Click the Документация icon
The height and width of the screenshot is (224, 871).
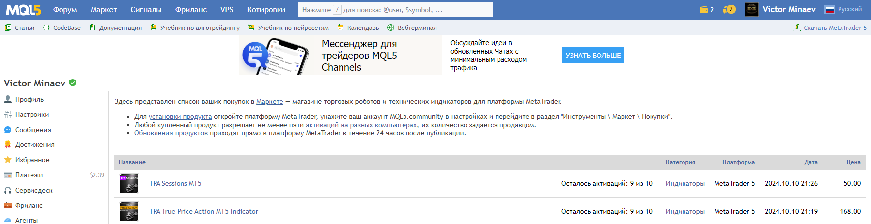coord(93,28)
